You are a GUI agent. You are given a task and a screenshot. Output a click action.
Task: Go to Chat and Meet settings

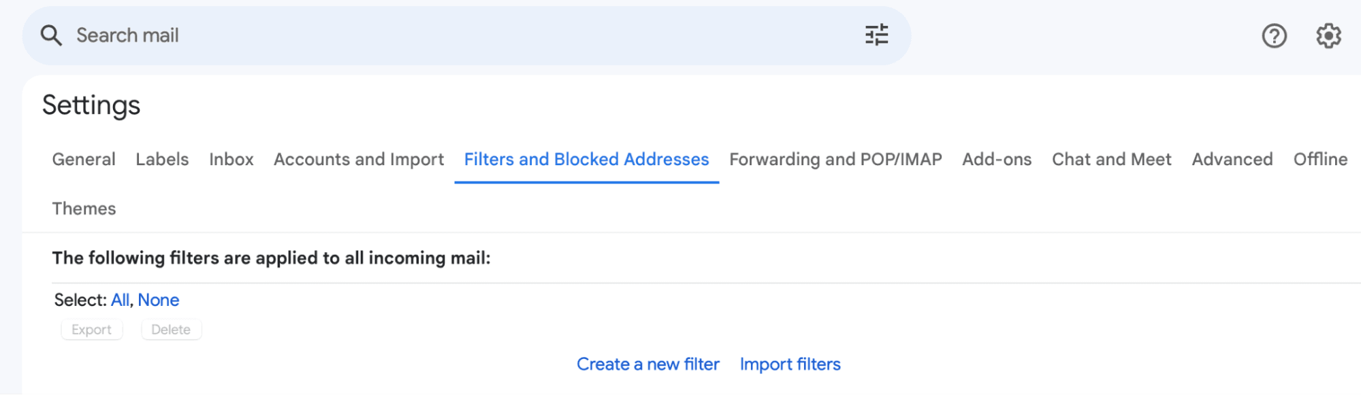point(1111,159)
